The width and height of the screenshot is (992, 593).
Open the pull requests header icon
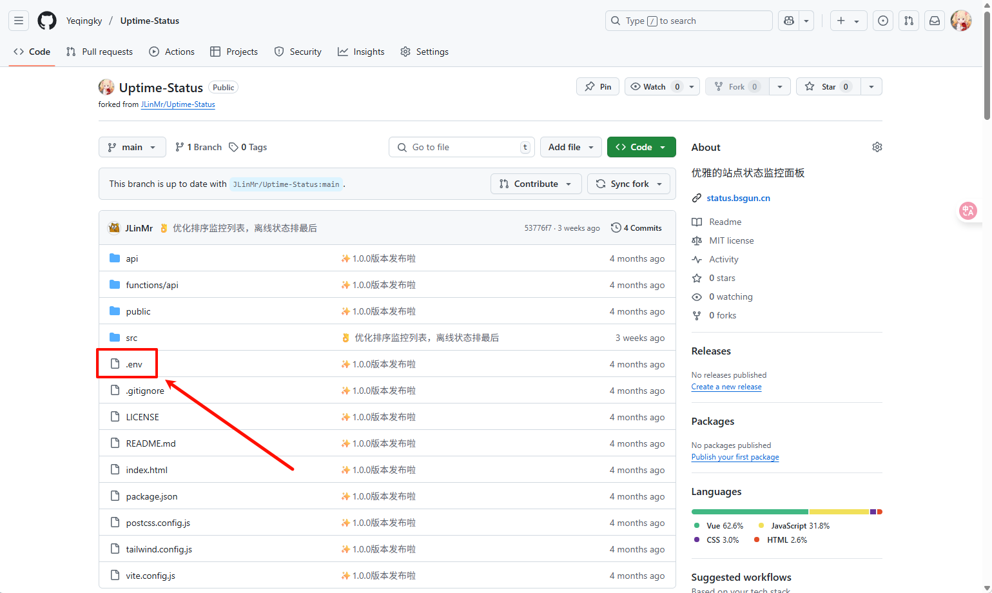[x=909, y=21]
